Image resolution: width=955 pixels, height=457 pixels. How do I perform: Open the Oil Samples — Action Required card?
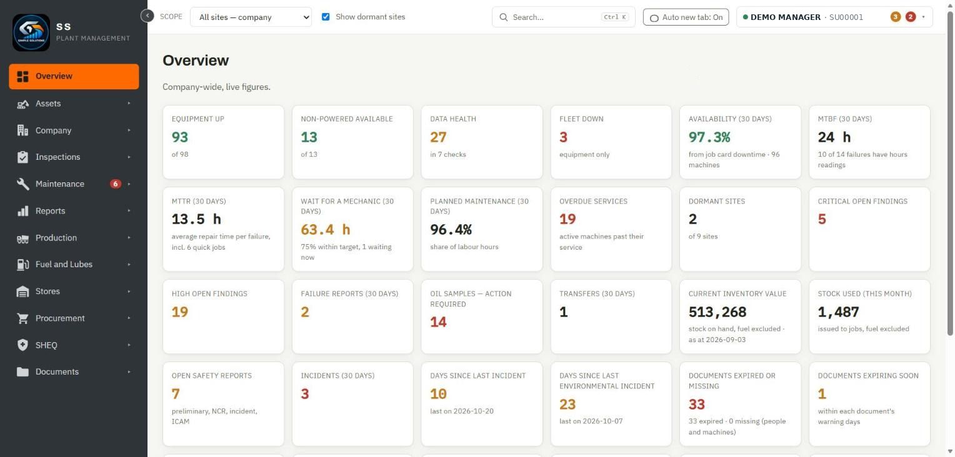482,317
